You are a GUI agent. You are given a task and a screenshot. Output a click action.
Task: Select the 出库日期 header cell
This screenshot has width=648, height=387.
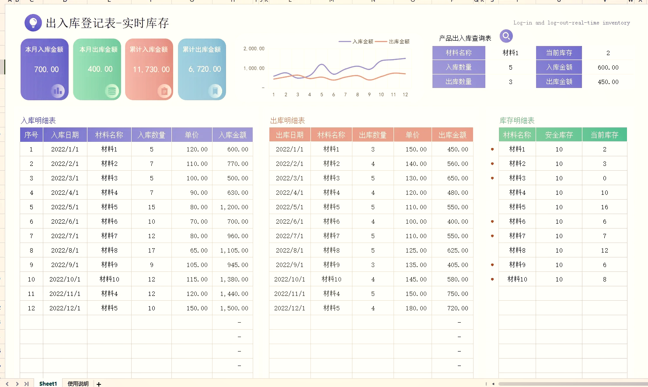coord(290,135)
